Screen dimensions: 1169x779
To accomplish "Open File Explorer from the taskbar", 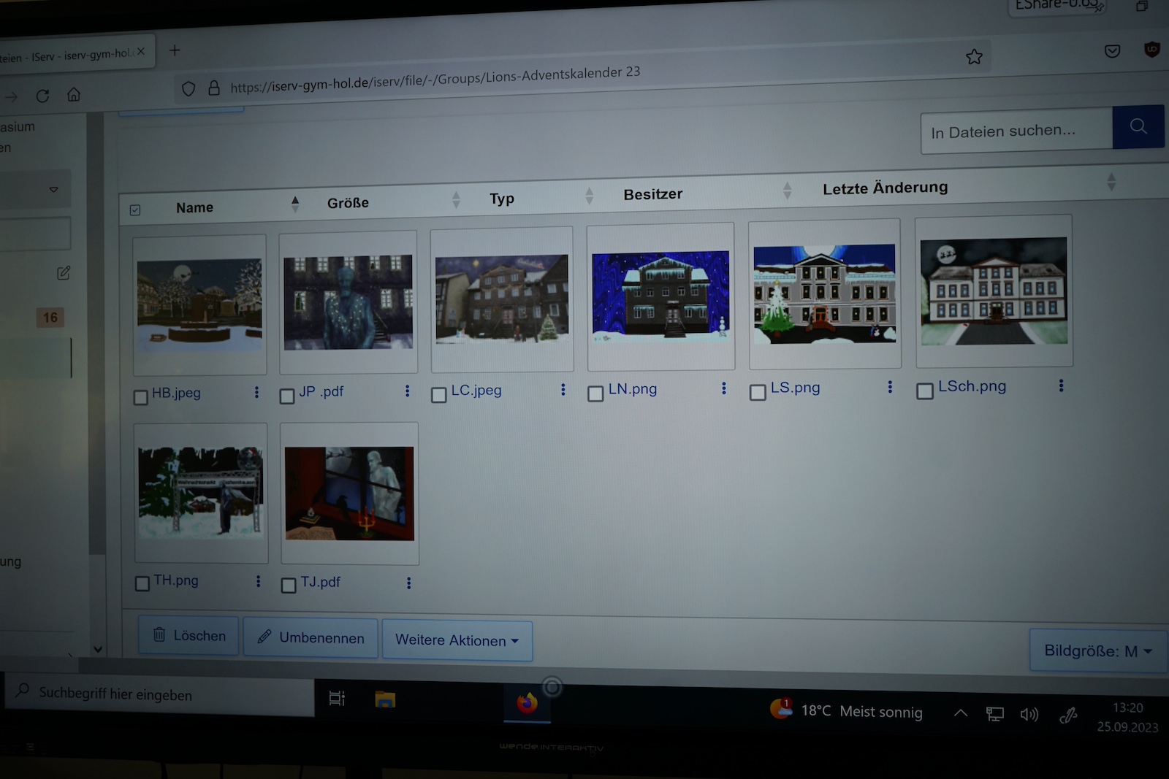I will (x=385, y=699).
